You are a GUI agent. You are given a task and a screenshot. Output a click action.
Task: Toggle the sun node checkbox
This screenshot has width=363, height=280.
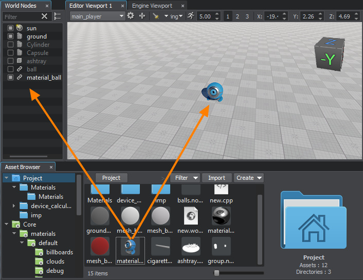[10, 28]
